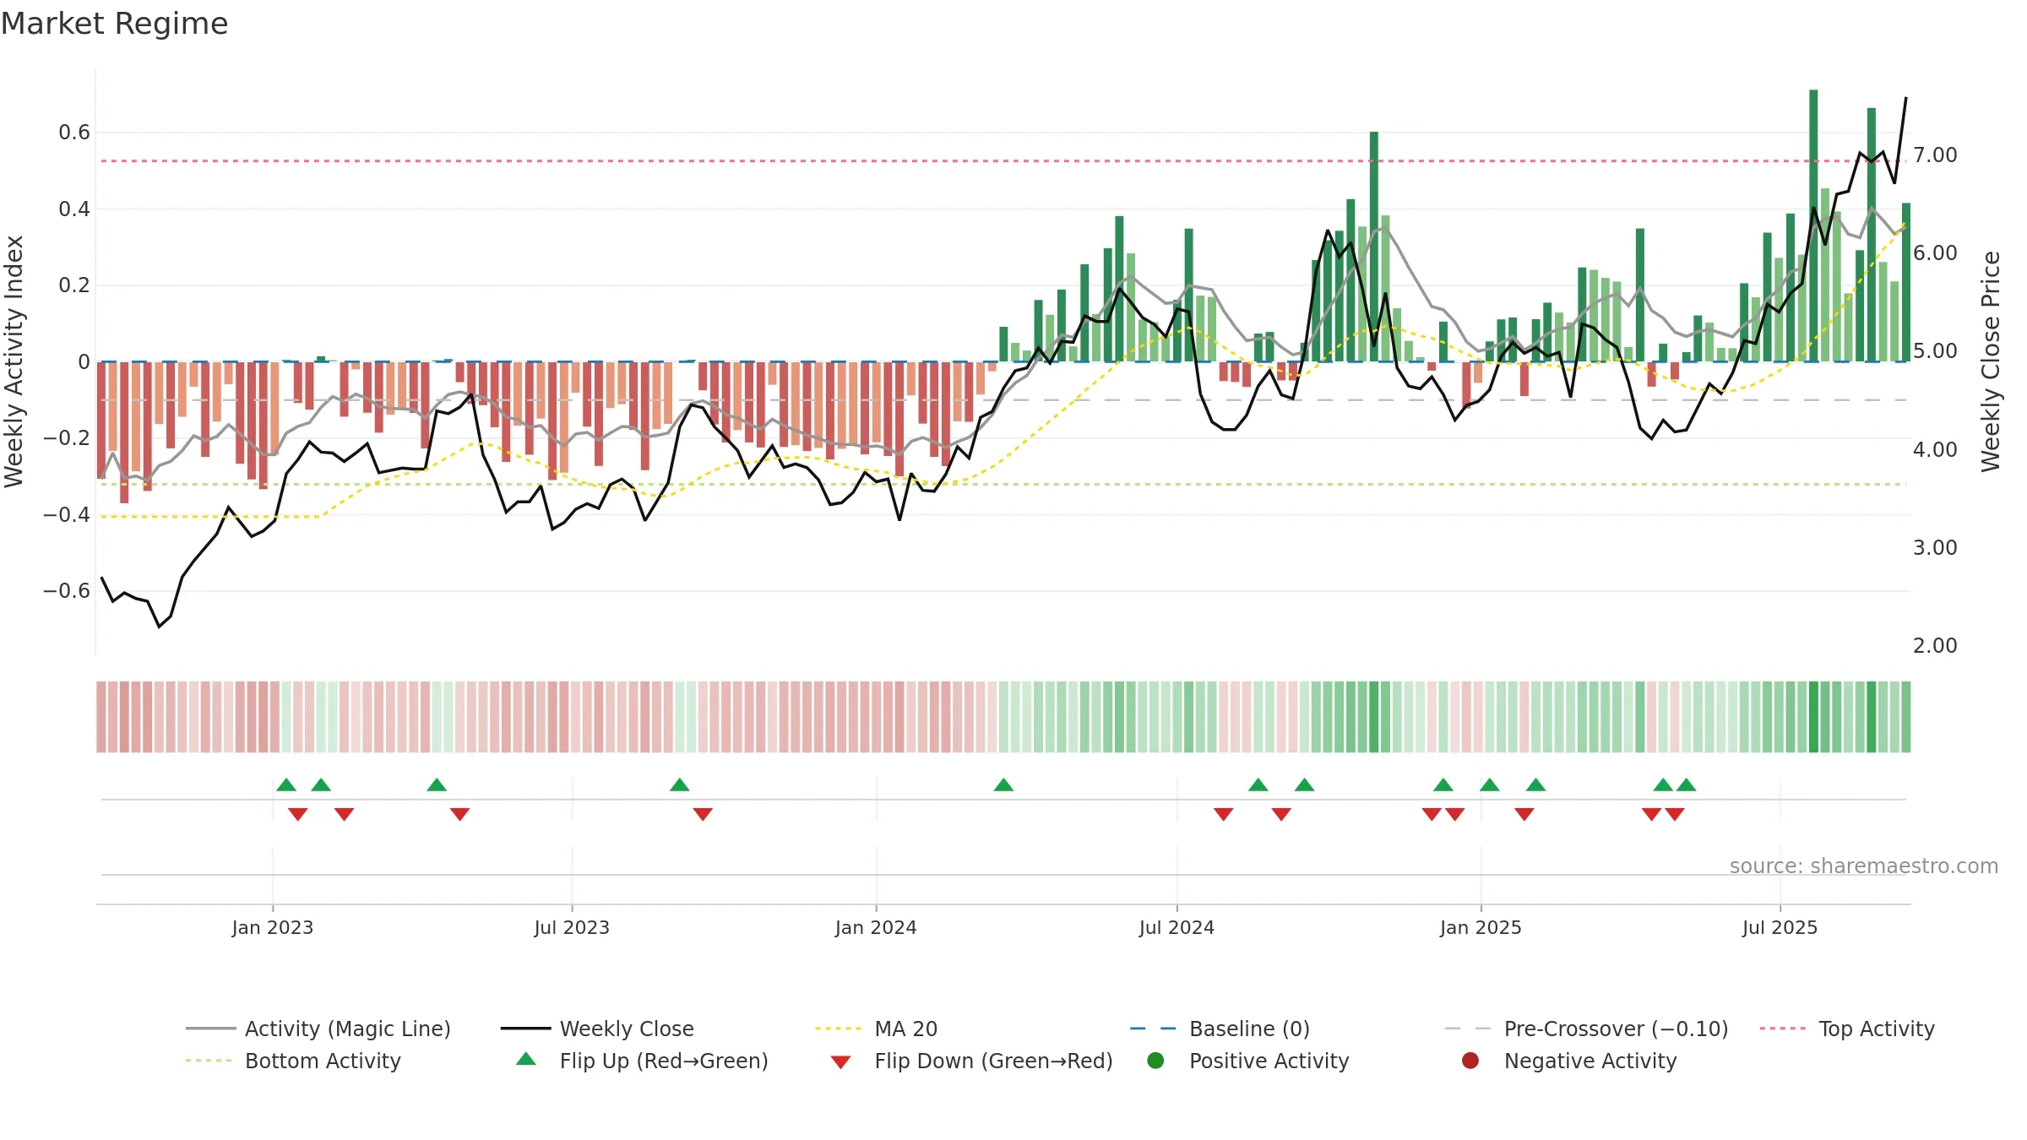The image size is (2027, 1140).
Task: Click the Positive Activity green circle icon
Action: [x=1155, y=1061]
